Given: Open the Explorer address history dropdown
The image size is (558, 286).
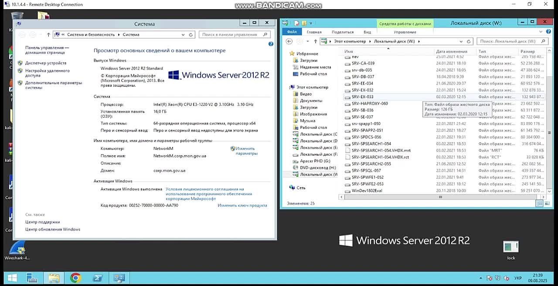Looking at the screenshot, I should 461,41.
